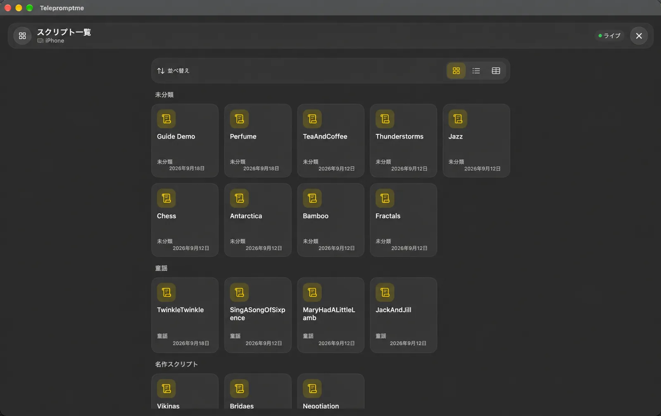
Task: Select the TwinkleTwinkle title text
Action: [180, 310]
